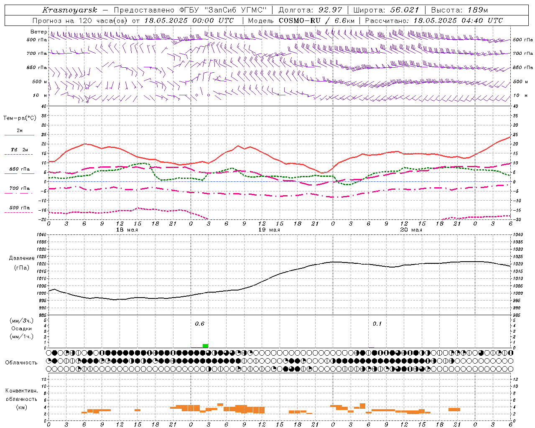Click the 700 гПа temperature legend entry
535x428 pixels.
click(x=20, y=188)
